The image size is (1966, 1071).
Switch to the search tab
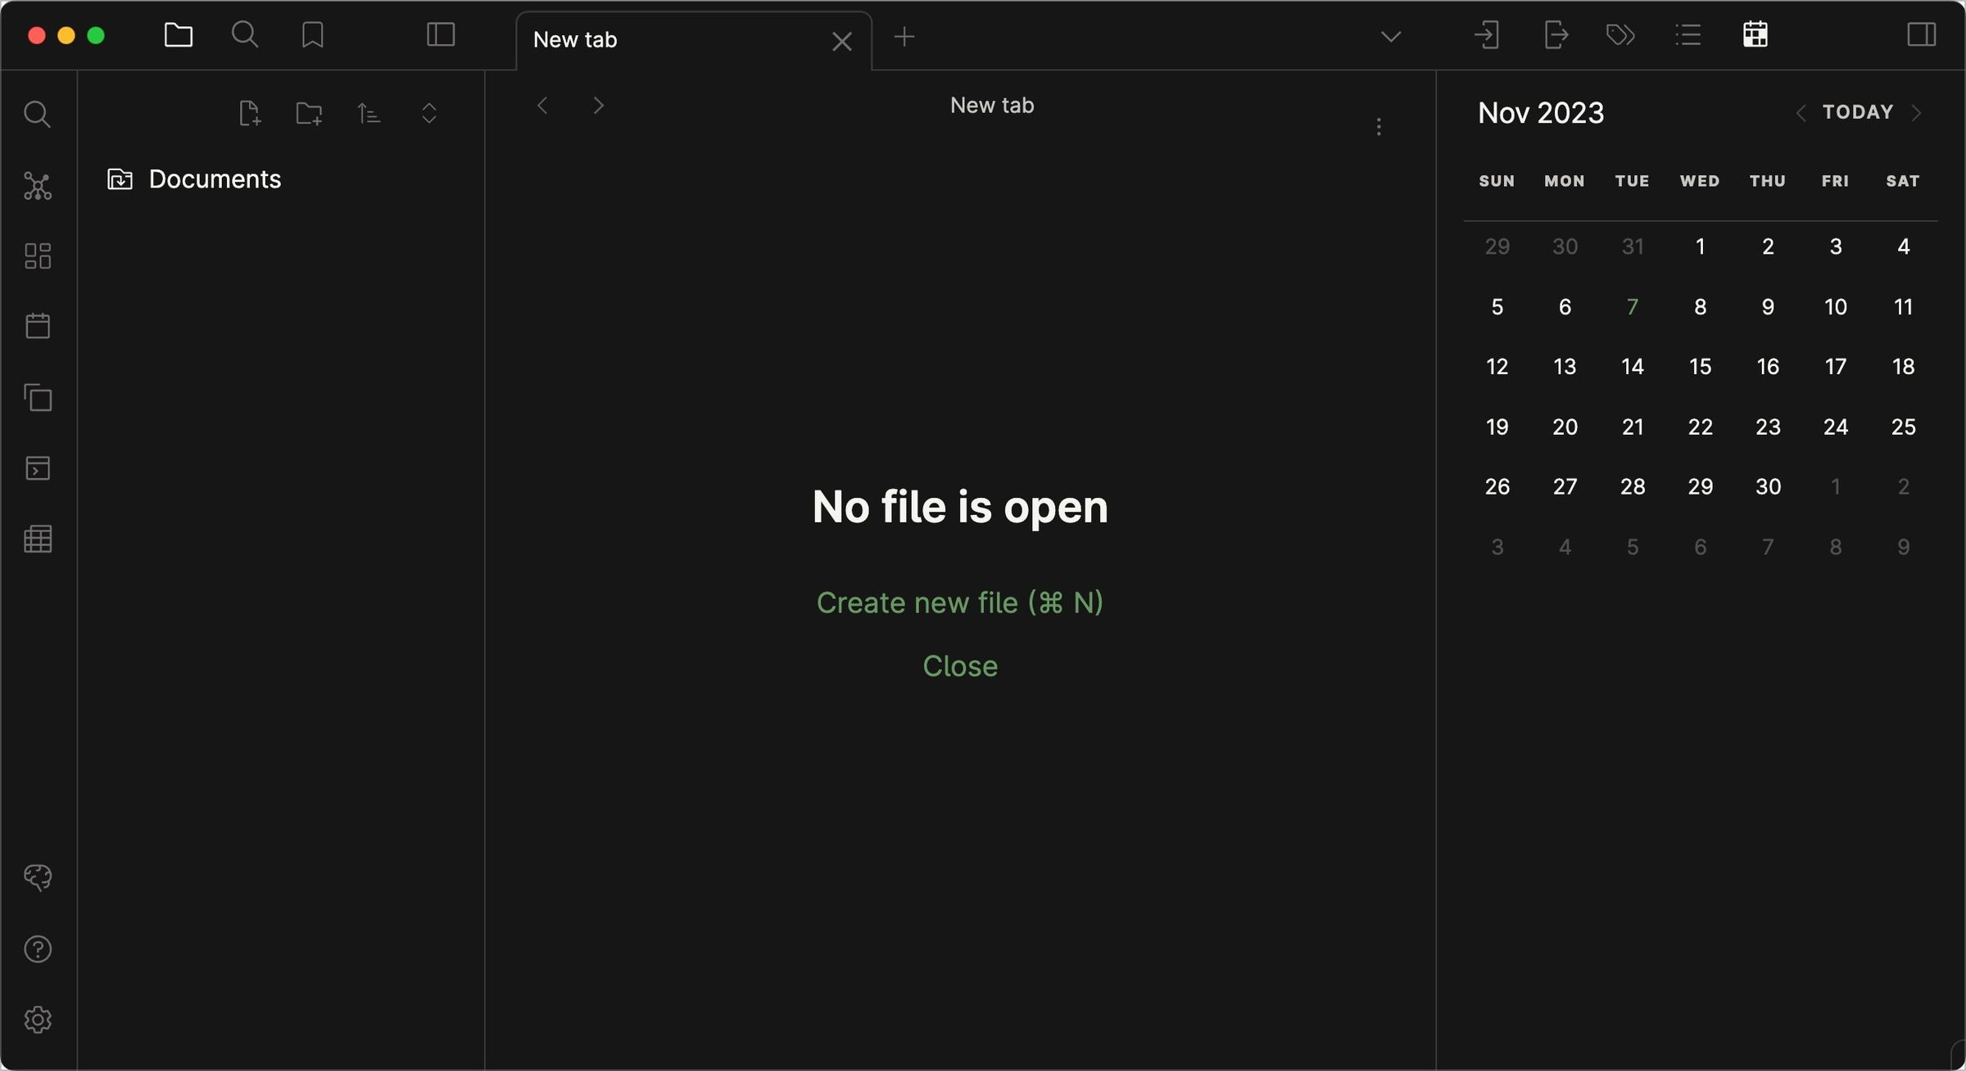pos(245,35)
